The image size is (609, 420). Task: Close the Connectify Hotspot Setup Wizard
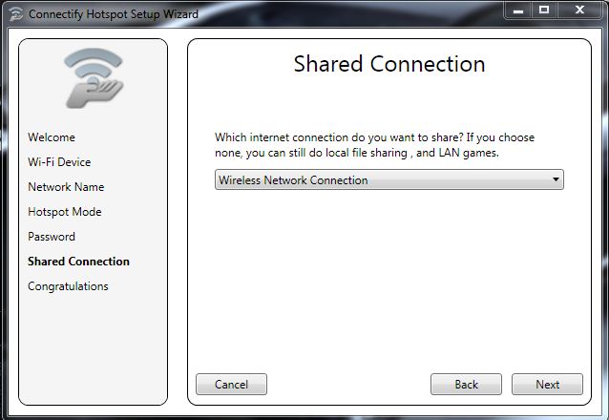tap(579, 10)
